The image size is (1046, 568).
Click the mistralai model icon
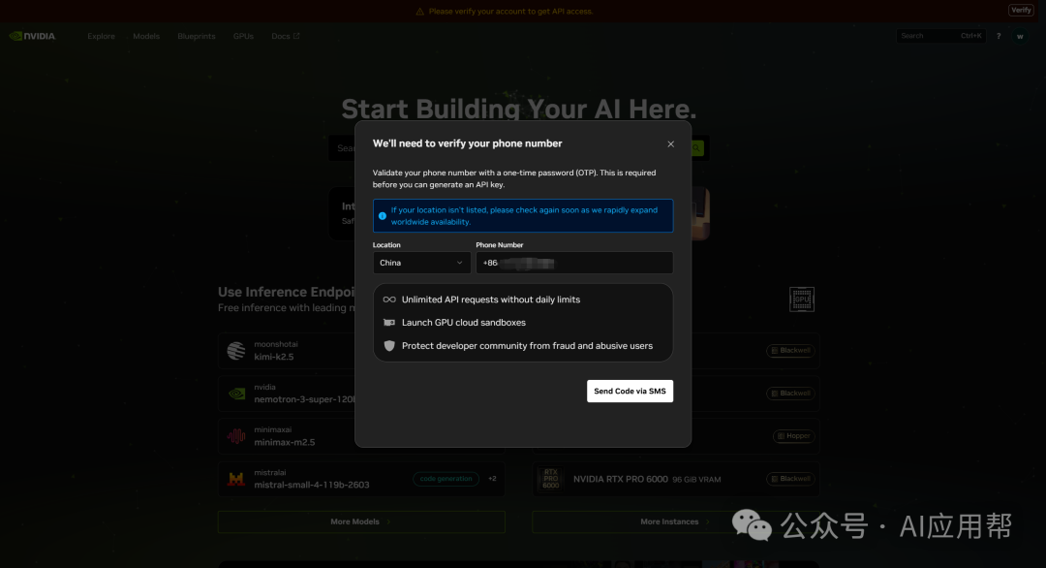click(x=236, y=479)
